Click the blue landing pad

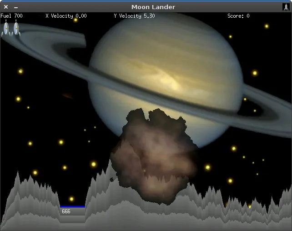coord(72,206)
